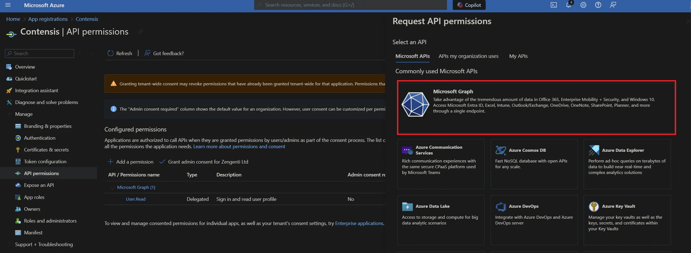Expand Support + Troubleshooting section
This screenshot has width=691, height=253.
click(x=9, y=244)
